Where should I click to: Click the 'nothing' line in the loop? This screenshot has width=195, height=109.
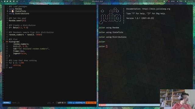pos(17,65)
